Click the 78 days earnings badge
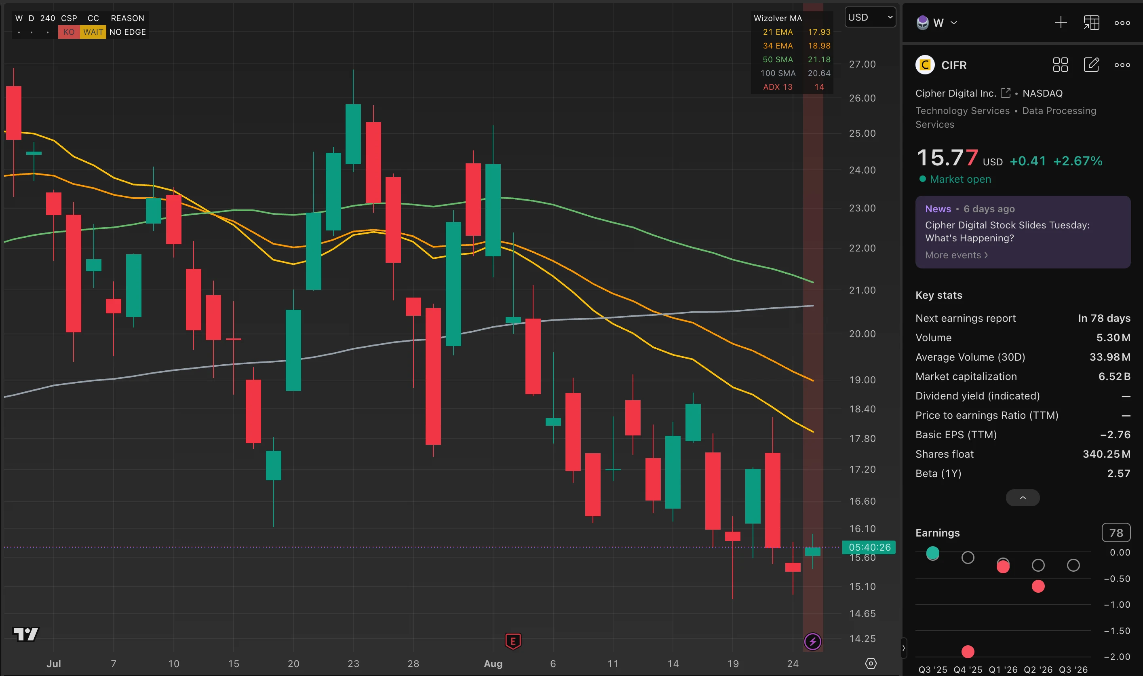The height and width of the screenshot is (676, 1143). pyautogui.click(x=1116, y=532)
